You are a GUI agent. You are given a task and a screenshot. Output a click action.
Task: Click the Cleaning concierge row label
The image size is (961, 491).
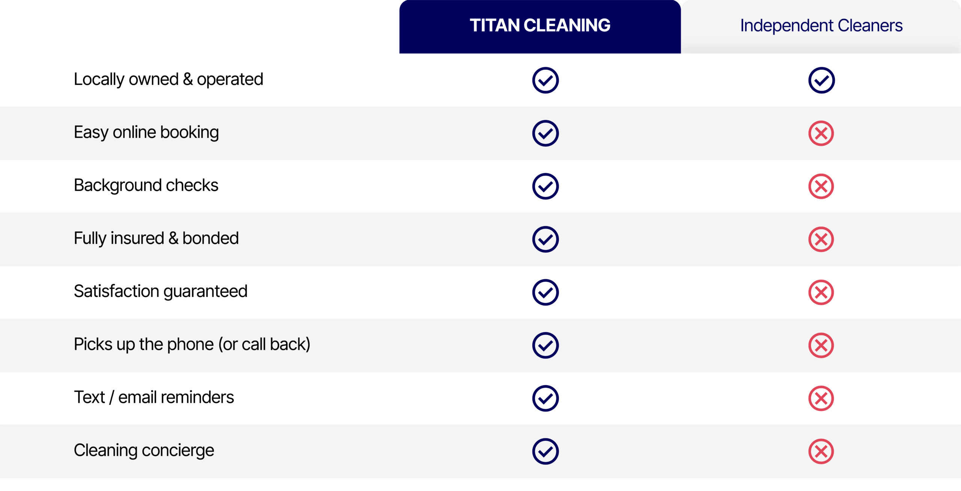(144, 450)
